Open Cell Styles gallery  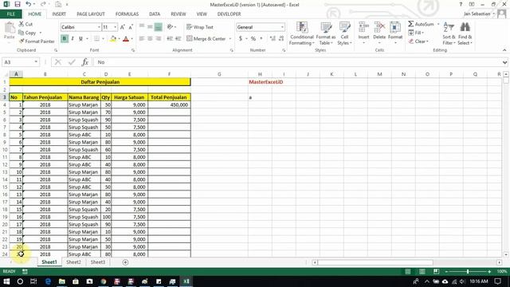[344, 33]
